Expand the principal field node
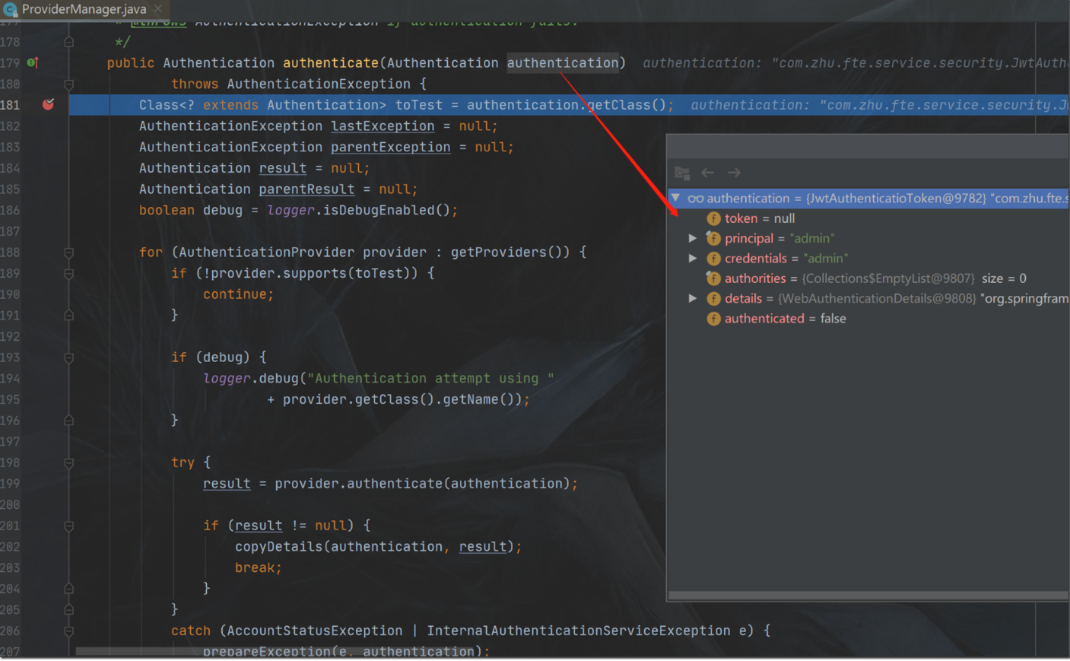The width and height of the screenshot is (1070, 661). point(693,238)
